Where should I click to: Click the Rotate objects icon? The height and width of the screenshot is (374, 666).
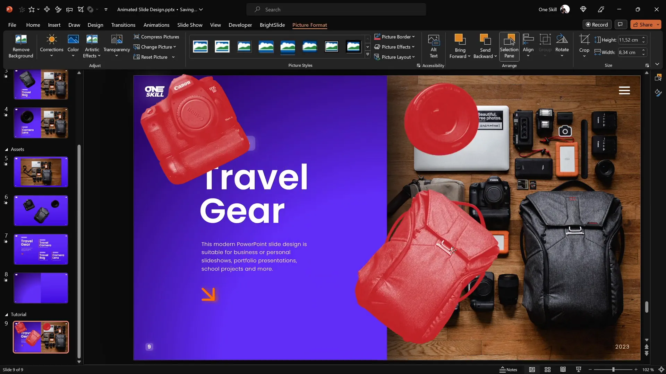pos(562,40)
